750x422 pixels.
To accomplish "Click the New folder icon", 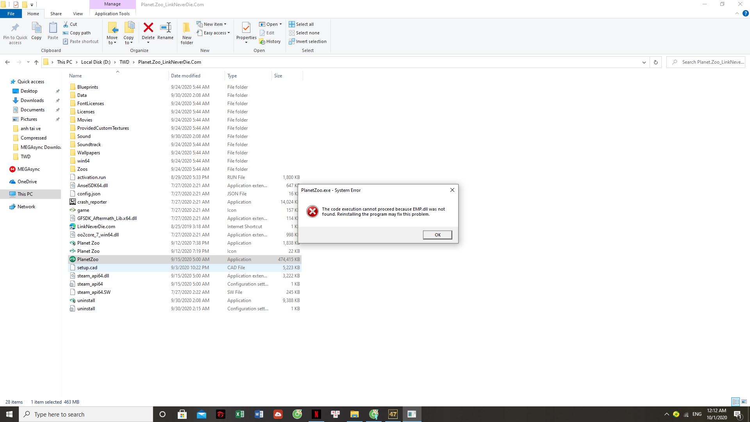I will (x=187, y=33).
